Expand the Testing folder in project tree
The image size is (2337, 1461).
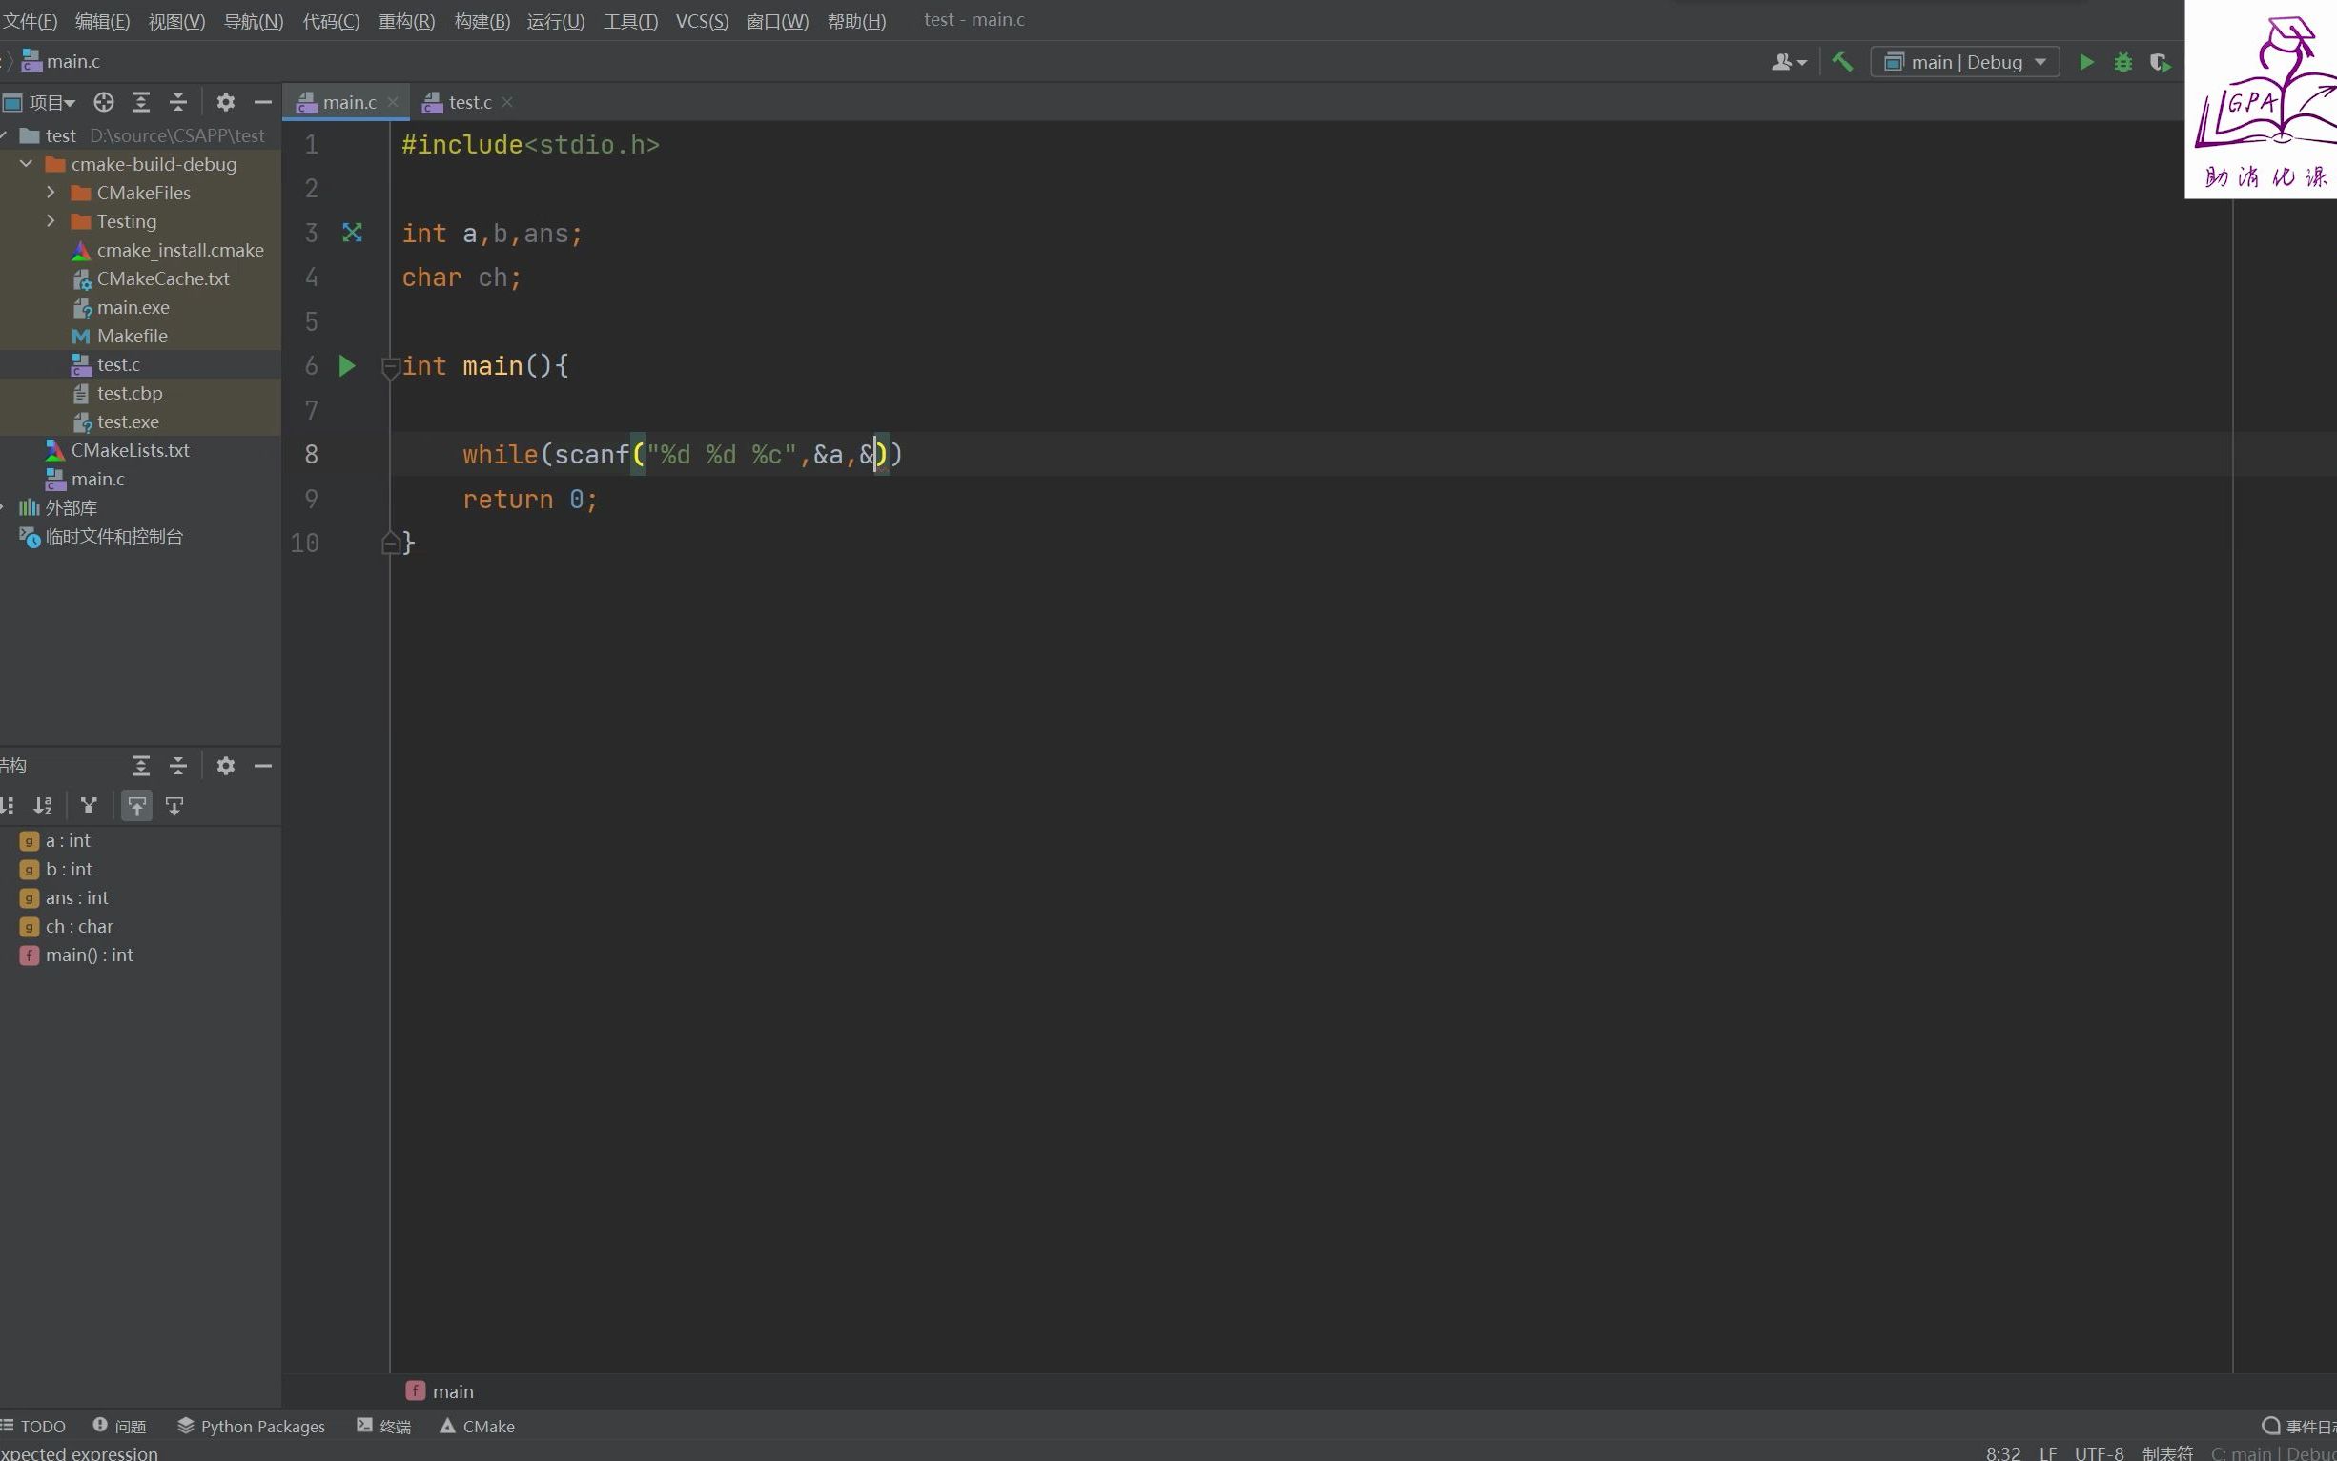(x=51, y=220)
